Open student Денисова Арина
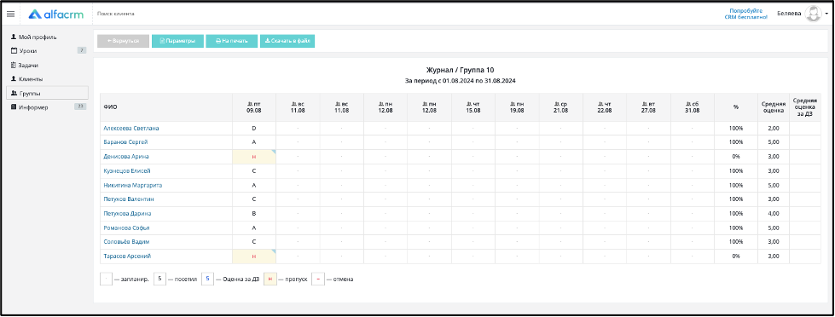 tap(126, 157)
